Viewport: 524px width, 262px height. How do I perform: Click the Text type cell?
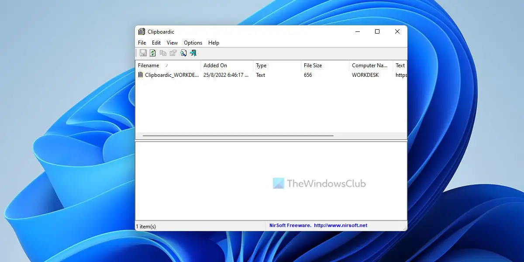pyautogui.click(x=260, y=75)
